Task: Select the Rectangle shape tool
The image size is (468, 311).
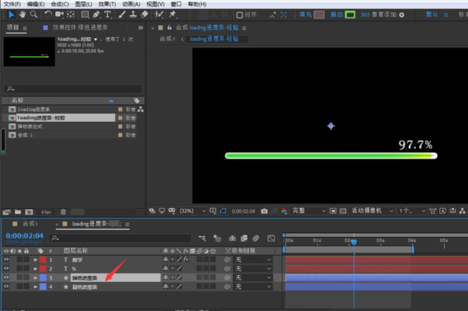Action: 85,14
